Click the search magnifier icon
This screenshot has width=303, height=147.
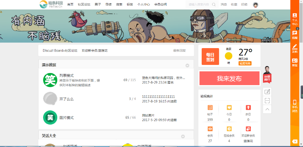[214, 5]
